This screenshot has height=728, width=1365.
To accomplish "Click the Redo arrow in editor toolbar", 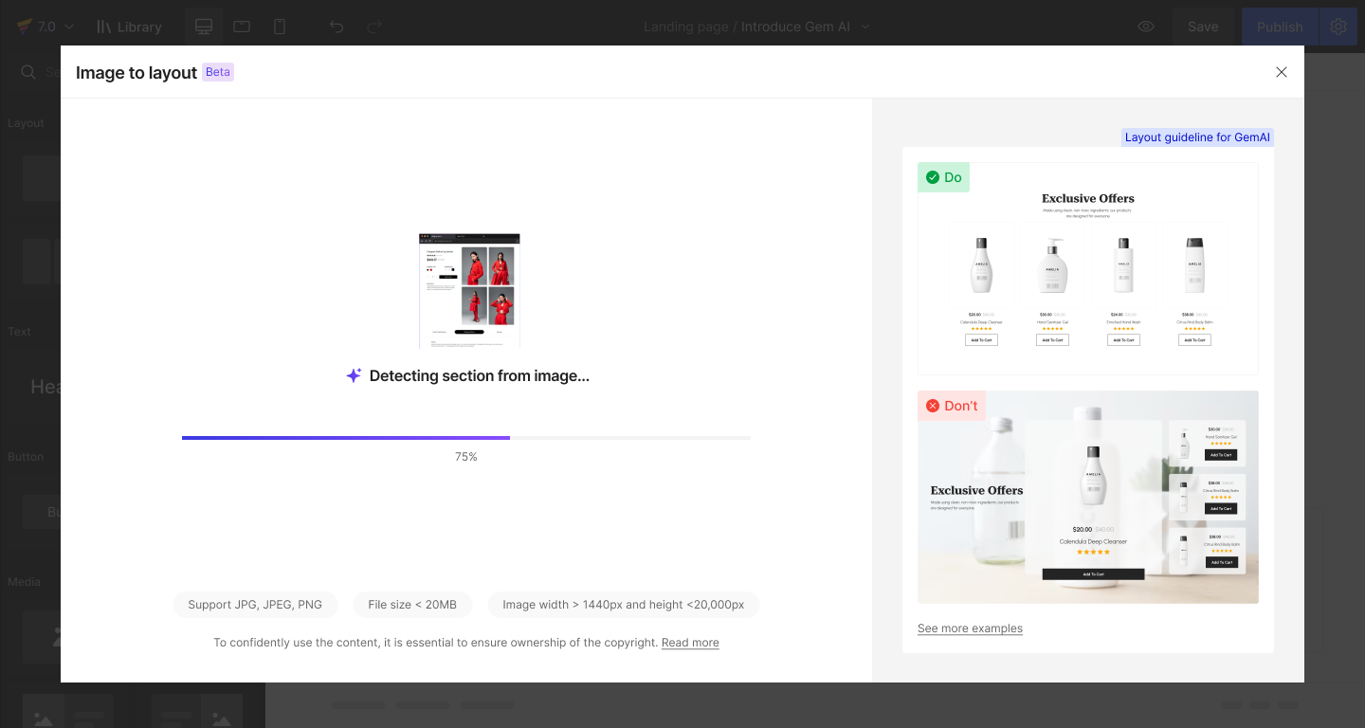I will [374, 27].
